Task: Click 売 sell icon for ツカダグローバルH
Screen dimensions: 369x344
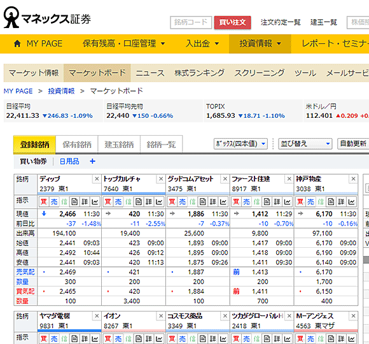Action: (246, 338)
